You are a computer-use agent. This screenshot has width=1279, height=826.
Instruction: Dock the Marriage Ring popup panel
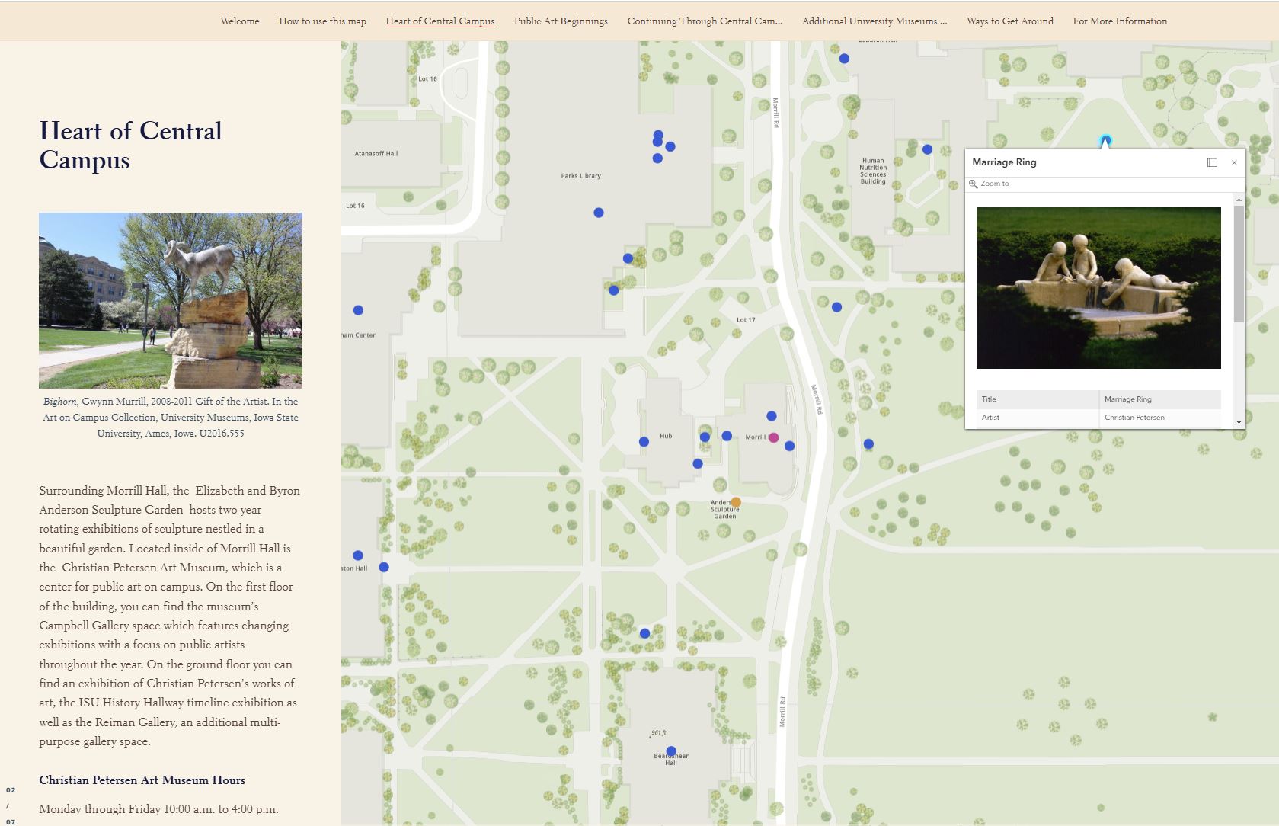1212,162
